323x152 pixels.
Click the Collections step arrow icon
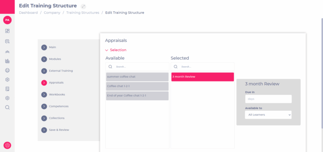click(44, 118)
